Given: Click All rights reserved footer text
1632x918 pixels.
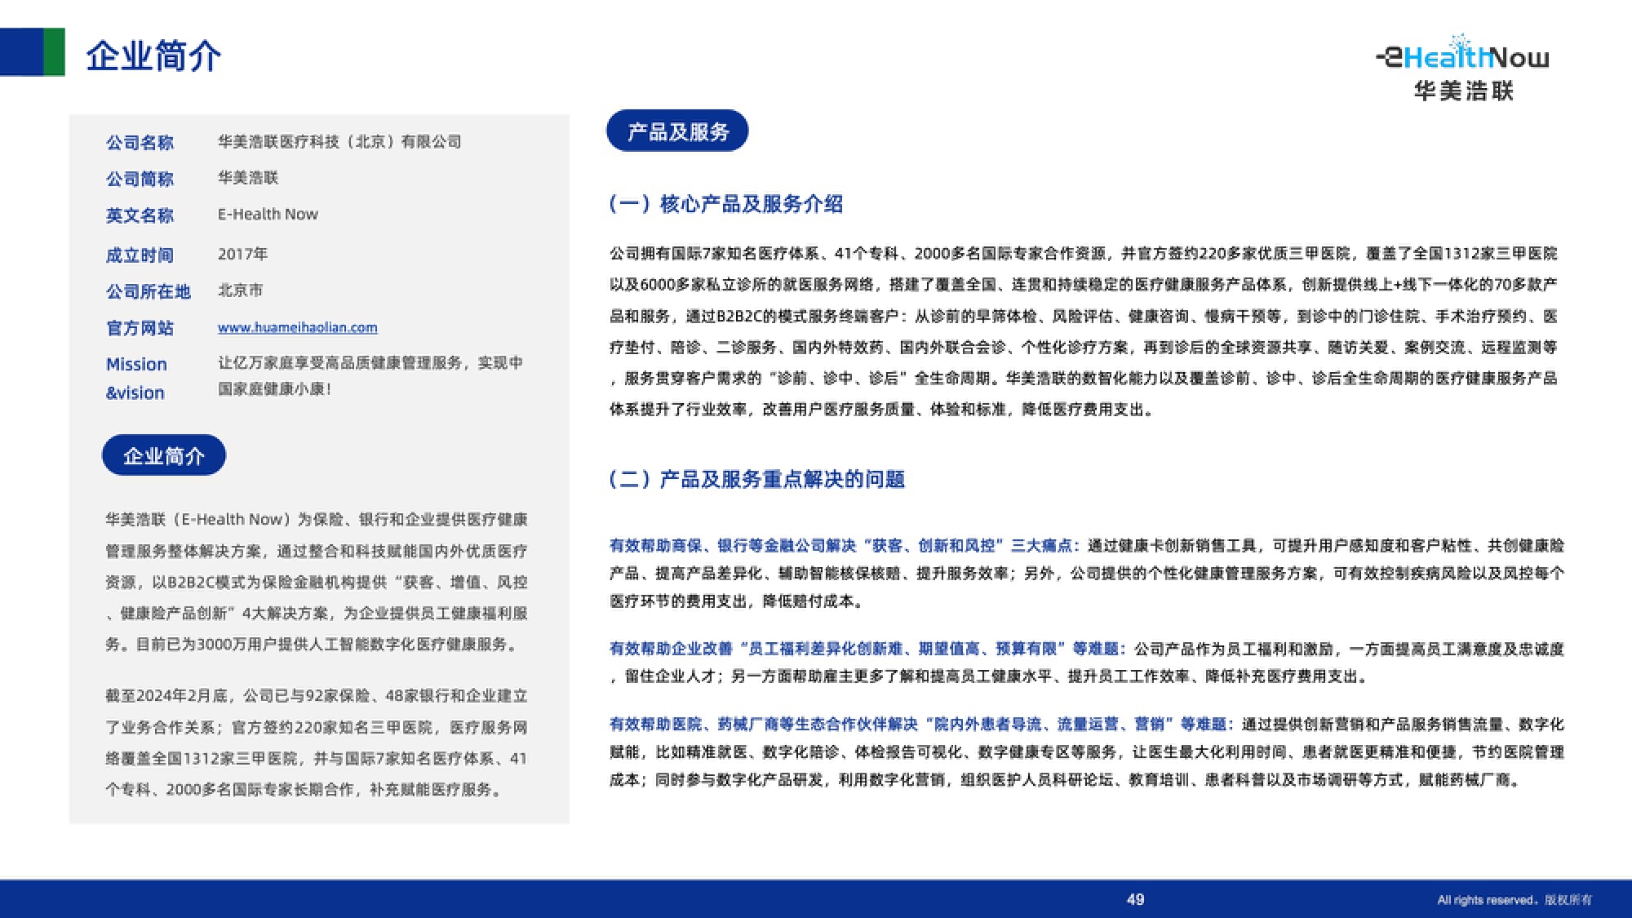Looking at the screenshot, I should click(1514, 900).
